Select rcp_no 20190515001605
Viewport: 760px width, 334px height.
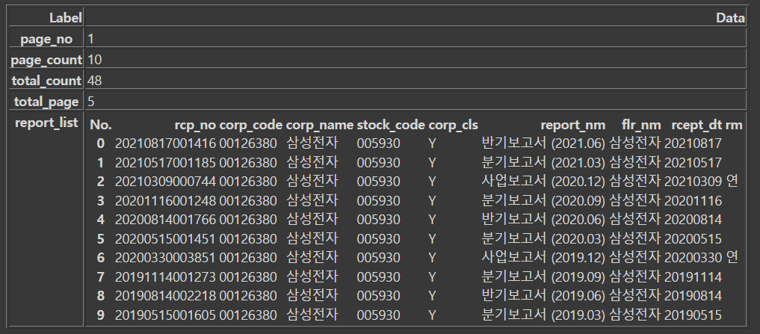(165, 315)
